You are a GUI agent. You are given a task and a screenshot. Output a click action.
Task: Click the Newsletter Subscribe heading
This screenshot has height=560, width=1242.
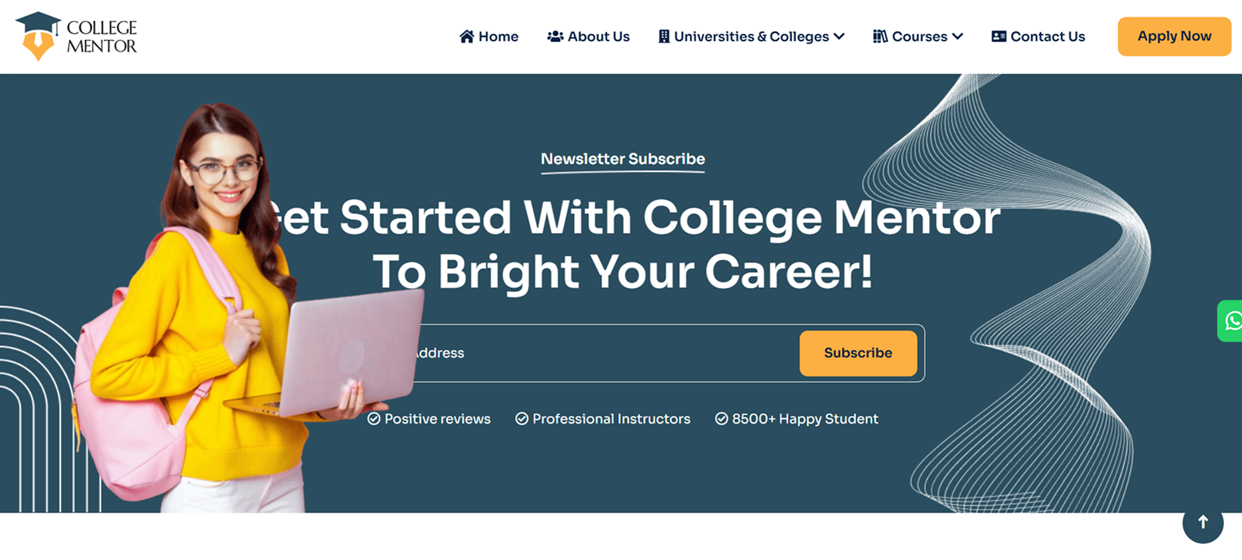[x=622, y=159]
